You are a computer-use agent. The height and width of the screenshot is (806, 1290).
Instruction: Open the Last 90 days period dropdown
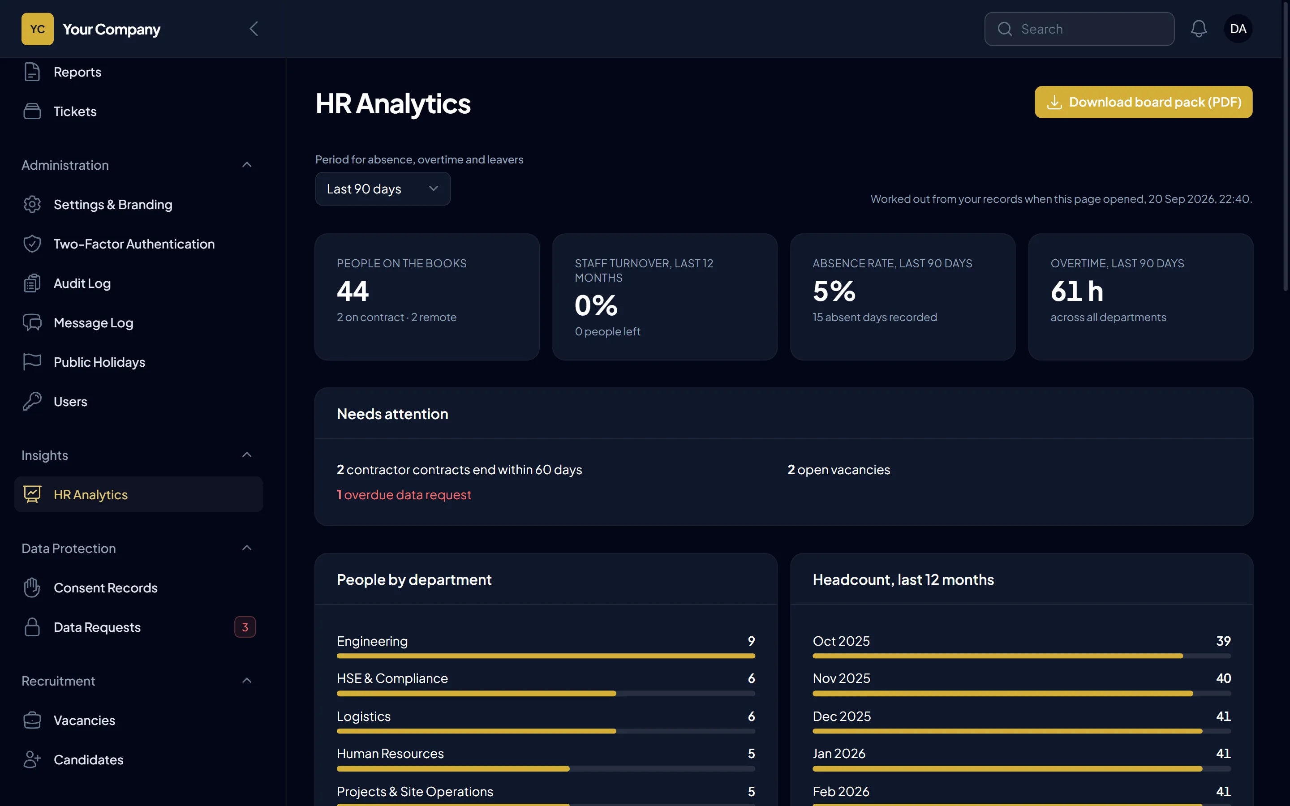click(383, 189)
